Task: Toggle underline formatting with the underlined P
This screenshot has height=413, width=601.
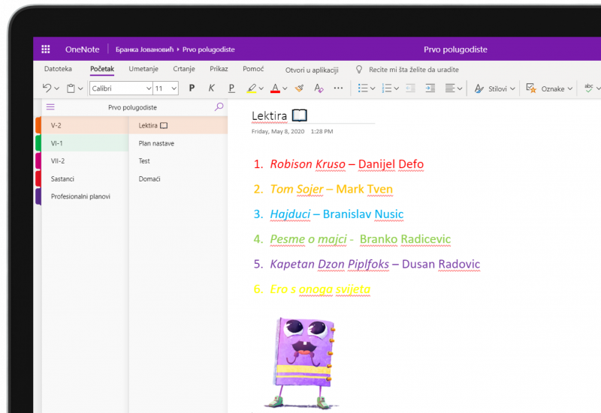Action: tap(231, 88)
